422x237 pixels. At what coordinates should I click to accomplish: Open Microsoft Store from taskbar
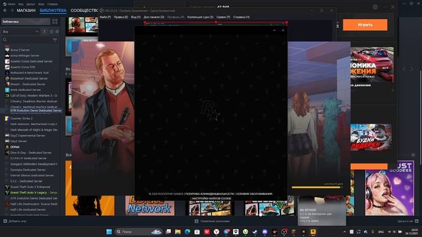pyautogui.click(x=197, y=232)
